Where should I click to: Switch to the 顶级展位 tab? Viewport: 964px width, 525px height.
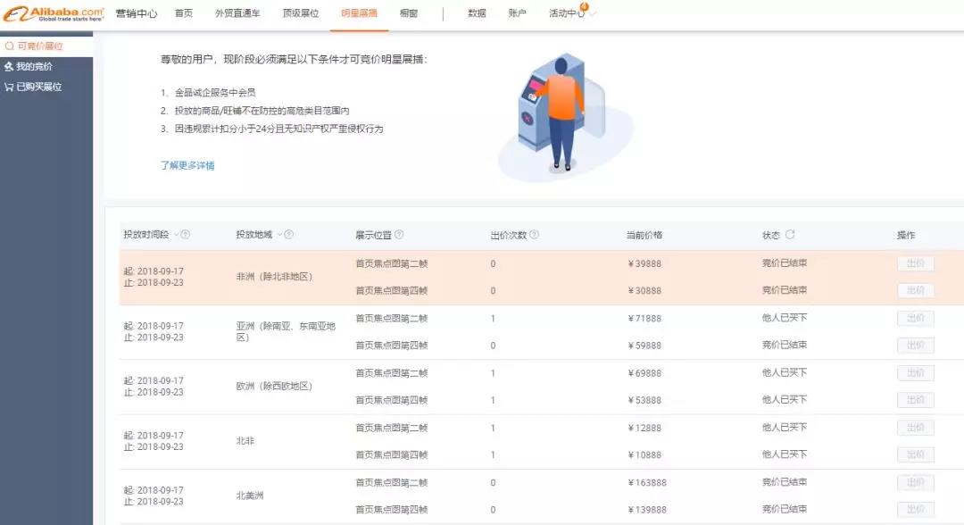300,13
